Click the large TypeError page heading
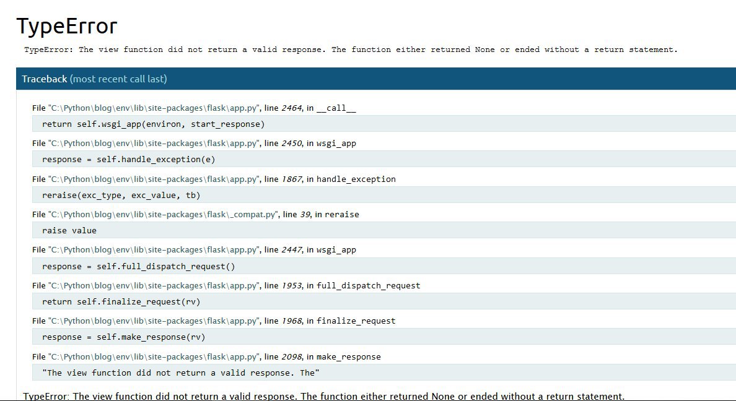Viewport: 736px width, 401px height. click(x=66, y=26)
